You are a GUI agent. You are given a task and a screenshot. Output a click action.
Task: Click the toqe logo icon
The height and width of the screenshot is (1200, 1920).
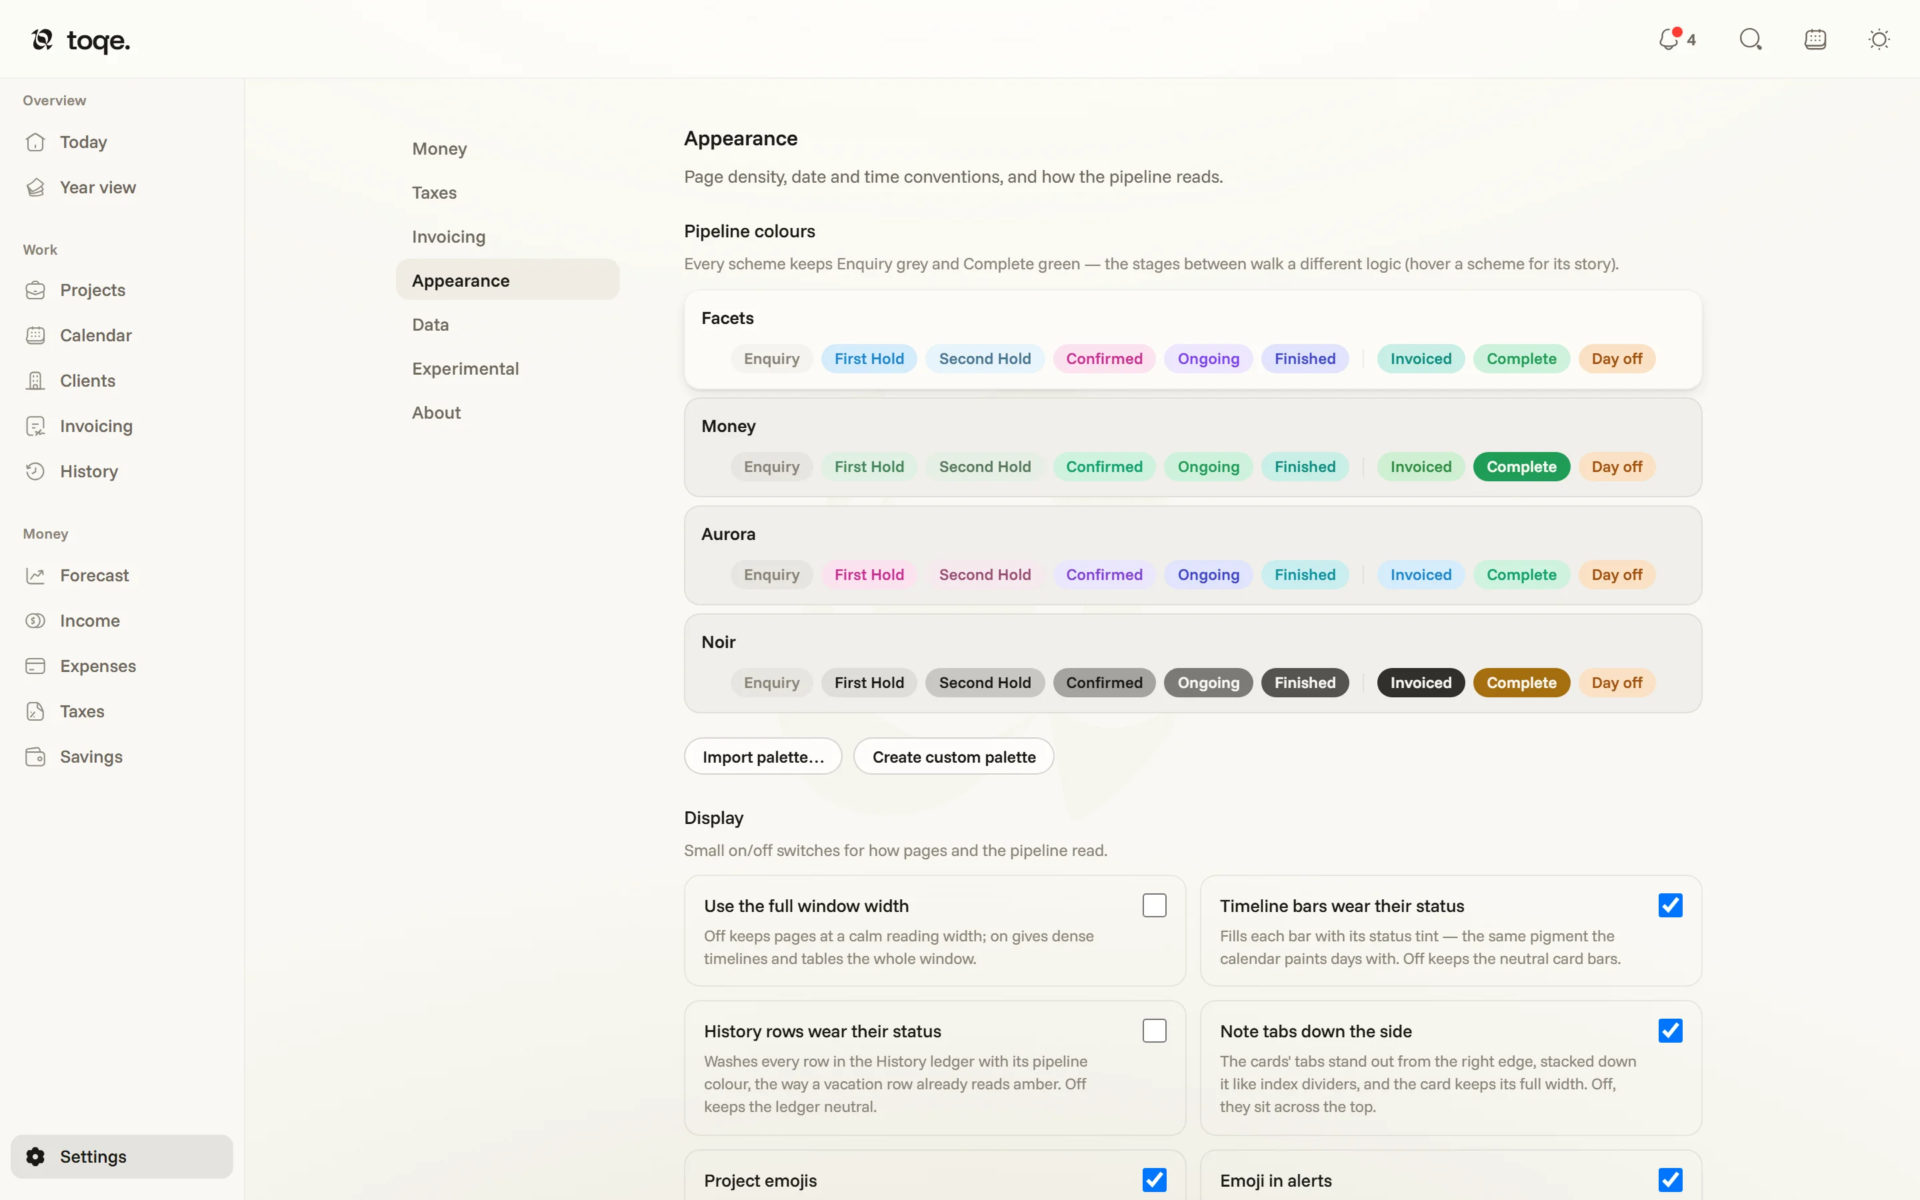[x=42, y=39]
